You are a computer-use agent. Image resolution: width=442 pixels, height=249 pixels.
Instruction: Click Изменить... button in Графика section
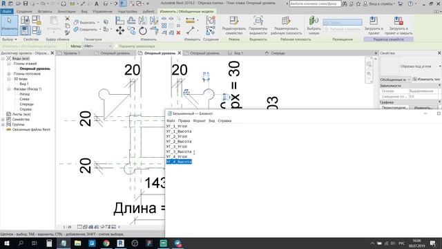pyautogui.click(x=423, y=108)
